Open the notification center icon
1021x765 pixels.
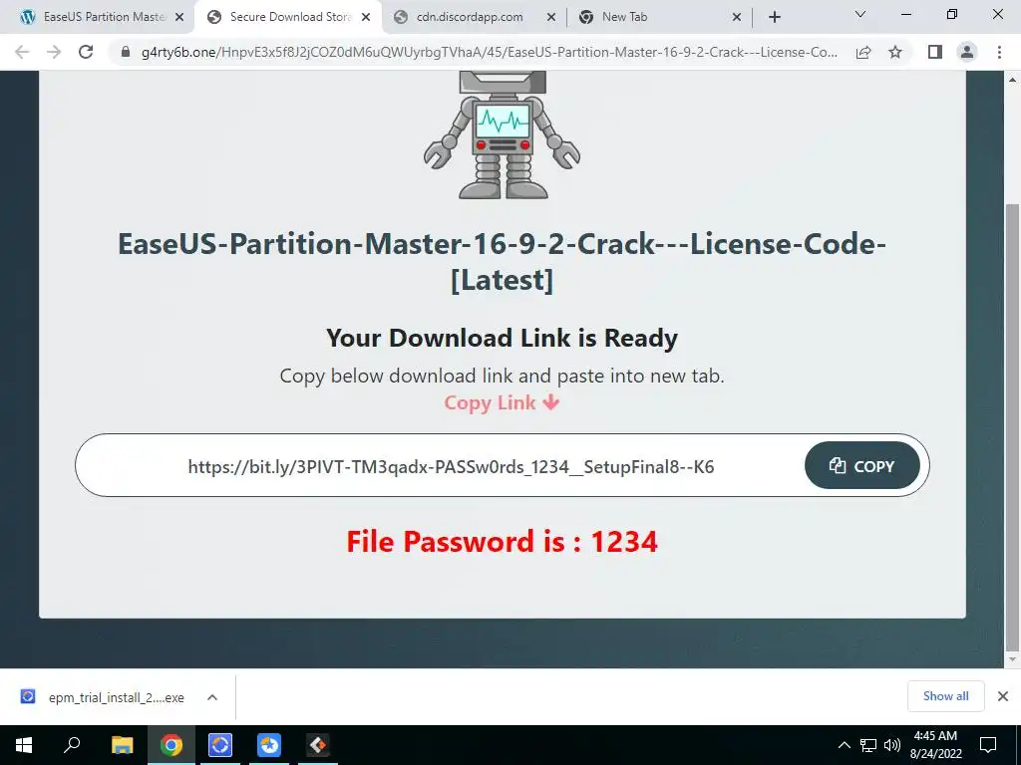pyautogui.click(x=988, y=745)
